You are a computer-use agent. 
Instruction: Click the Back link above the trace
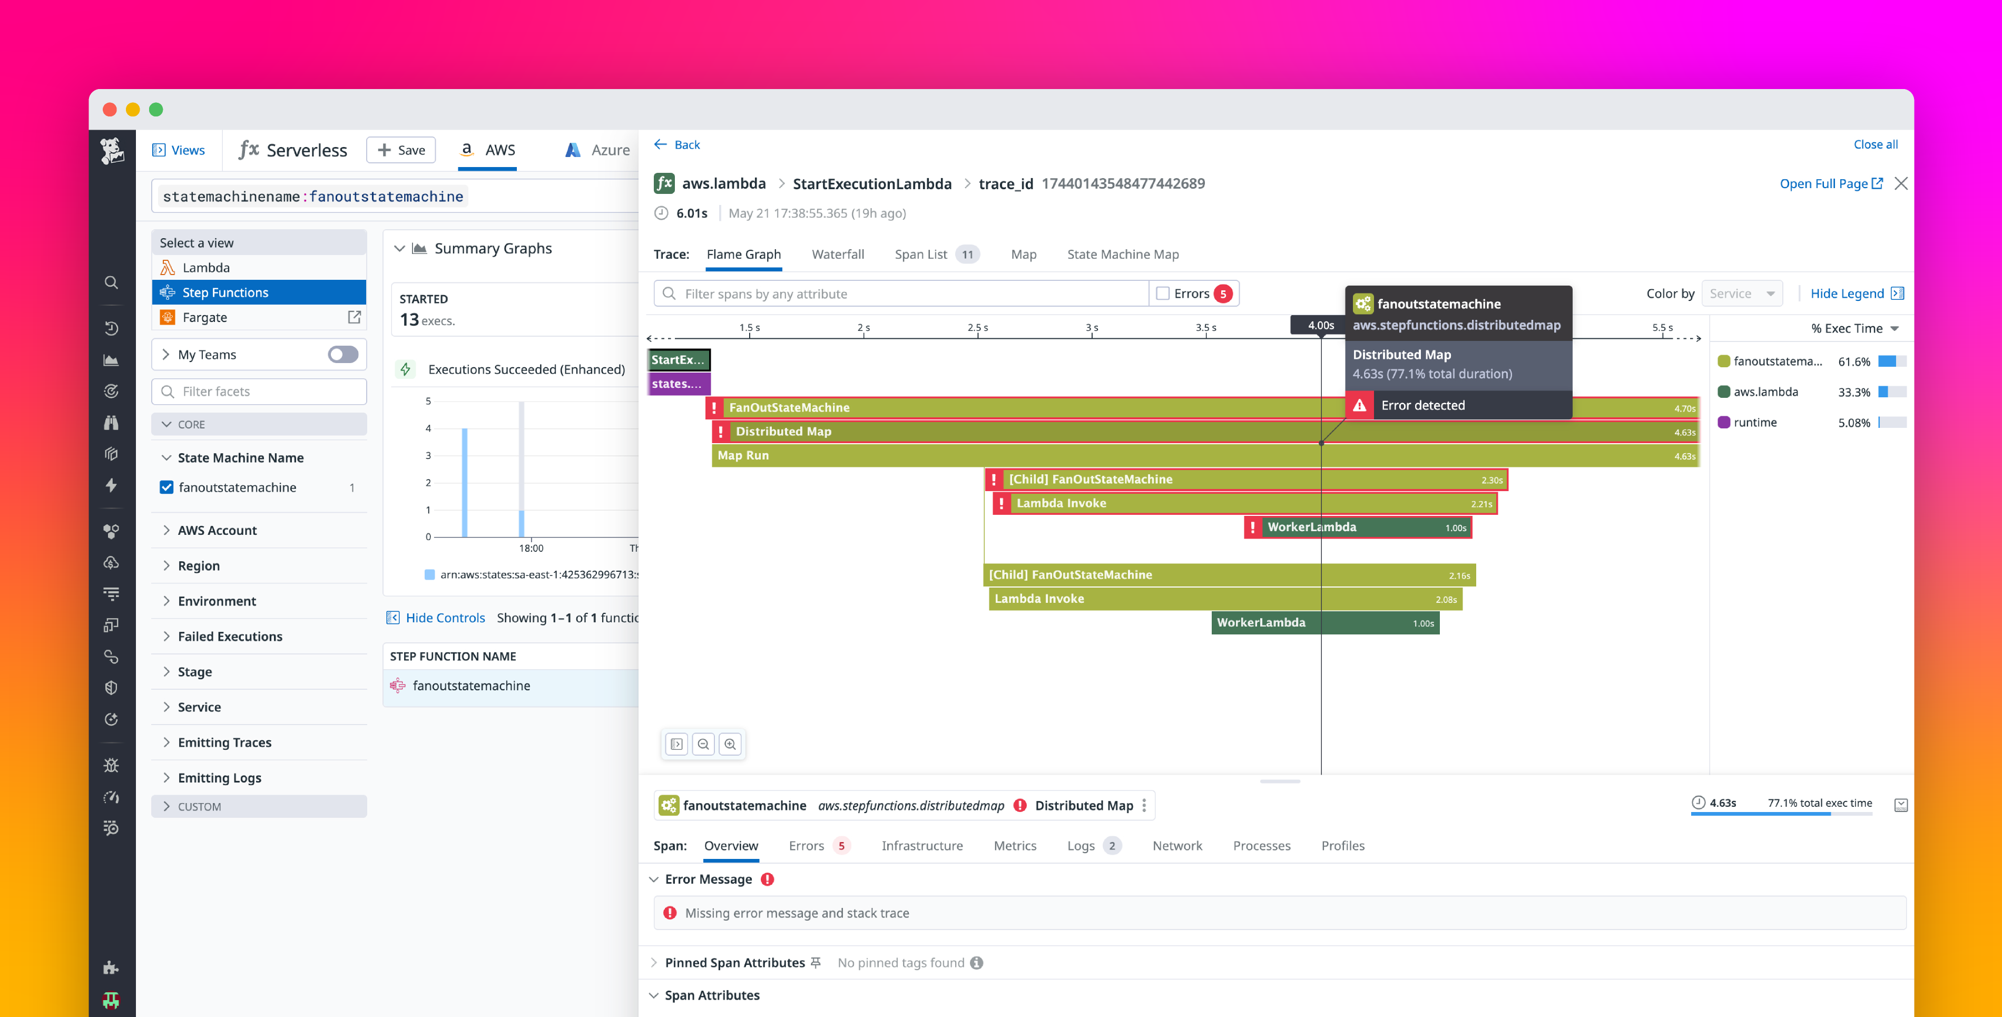click(x=676, y=144)
